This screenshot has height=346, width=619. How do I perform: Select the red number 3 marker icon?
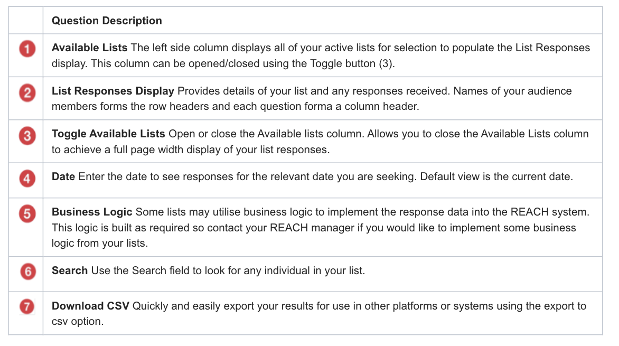pos(26,136)
